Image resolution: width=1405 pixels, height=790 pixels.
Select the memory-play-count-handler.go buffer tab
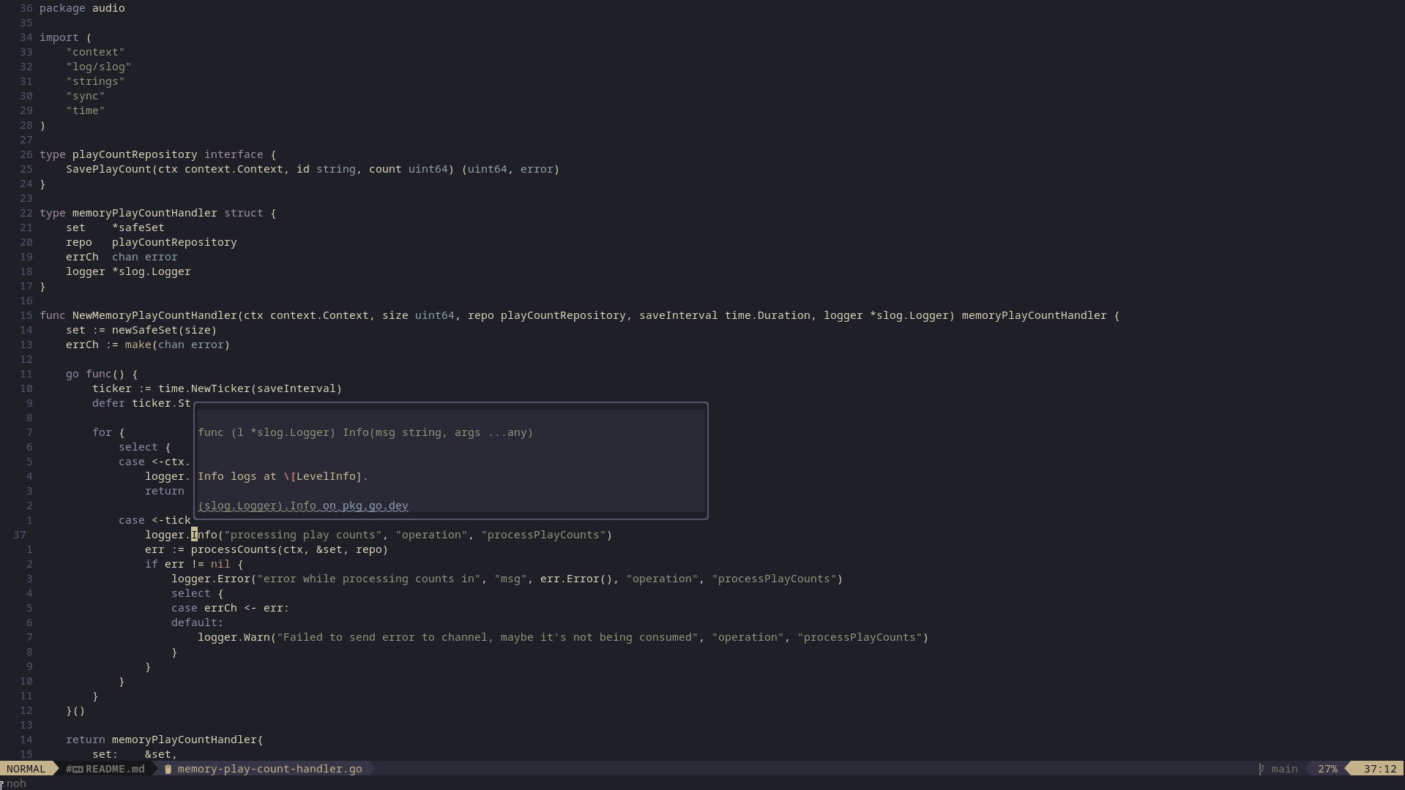(x=269, y=769)
